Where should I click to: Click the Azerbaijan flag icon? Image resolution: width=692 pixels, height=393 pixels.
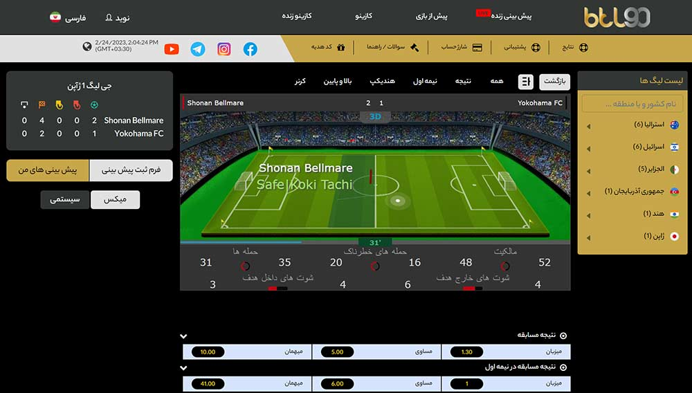pos(674,192)
